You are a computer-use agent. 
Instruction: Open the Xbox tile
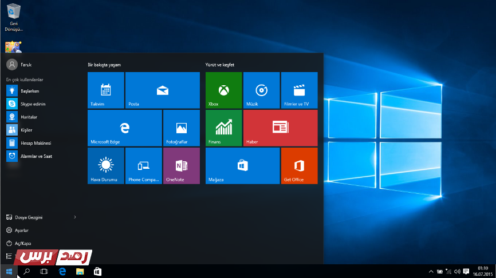[x=223, y=90]
